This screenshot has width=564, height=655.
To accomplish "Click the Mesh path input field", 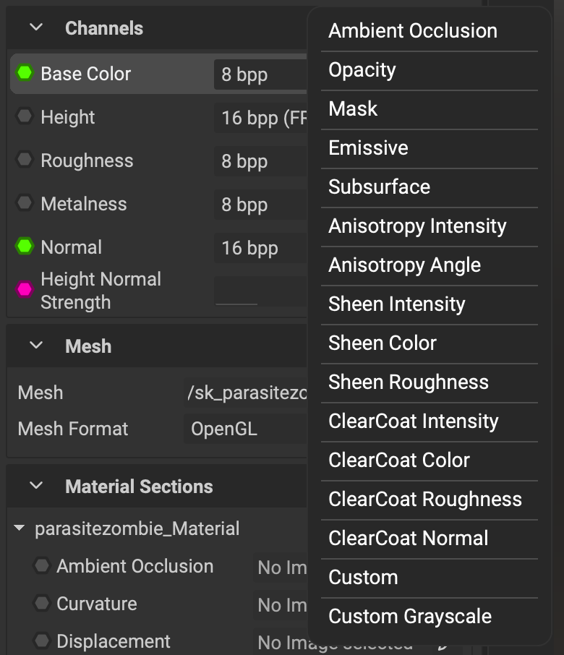I will click(x=246, y=393).
